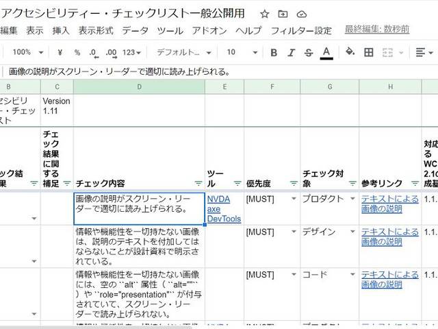Screen dimensions: 438x329
Task: Expand the デザイン target dropdown
Action: tap(352, 232)
